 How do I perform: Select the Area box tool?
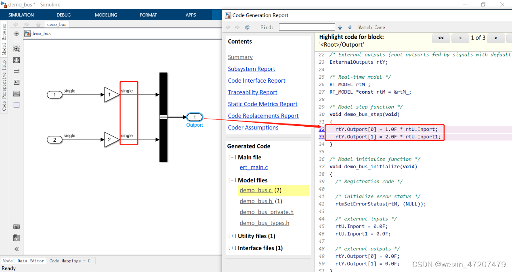coord(17,105)
